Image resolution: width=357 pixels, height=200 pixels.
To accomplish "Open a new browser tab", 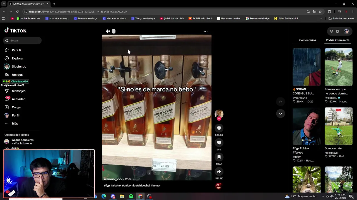I will coord(54,4).
